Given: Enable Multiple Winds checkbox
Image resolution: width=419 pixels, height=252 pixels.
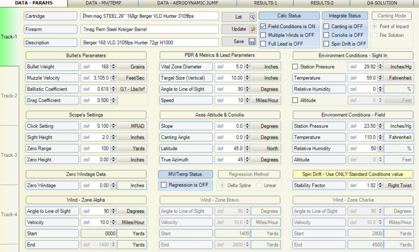Looking at the screenshot, I should pyautogui.click(x=263, y=35).
